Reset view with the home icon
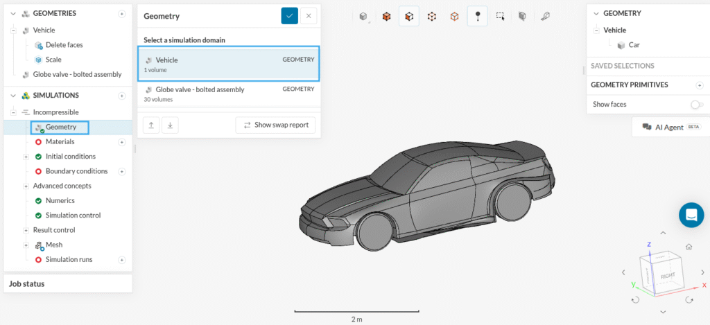 pyautogui.click(x=689, y=247)
